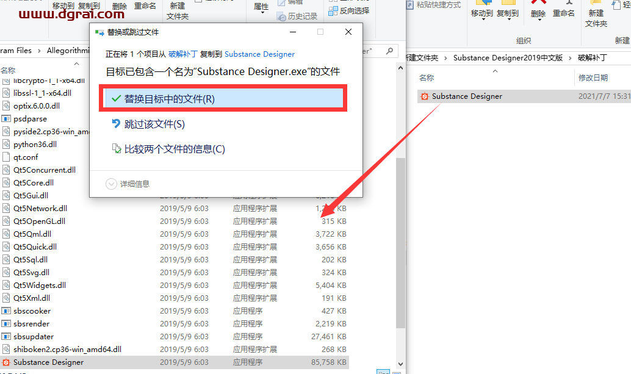Click left window scrollbar up arrow
The width and height of the screenshot is (631, 374).
coord(400,68)
